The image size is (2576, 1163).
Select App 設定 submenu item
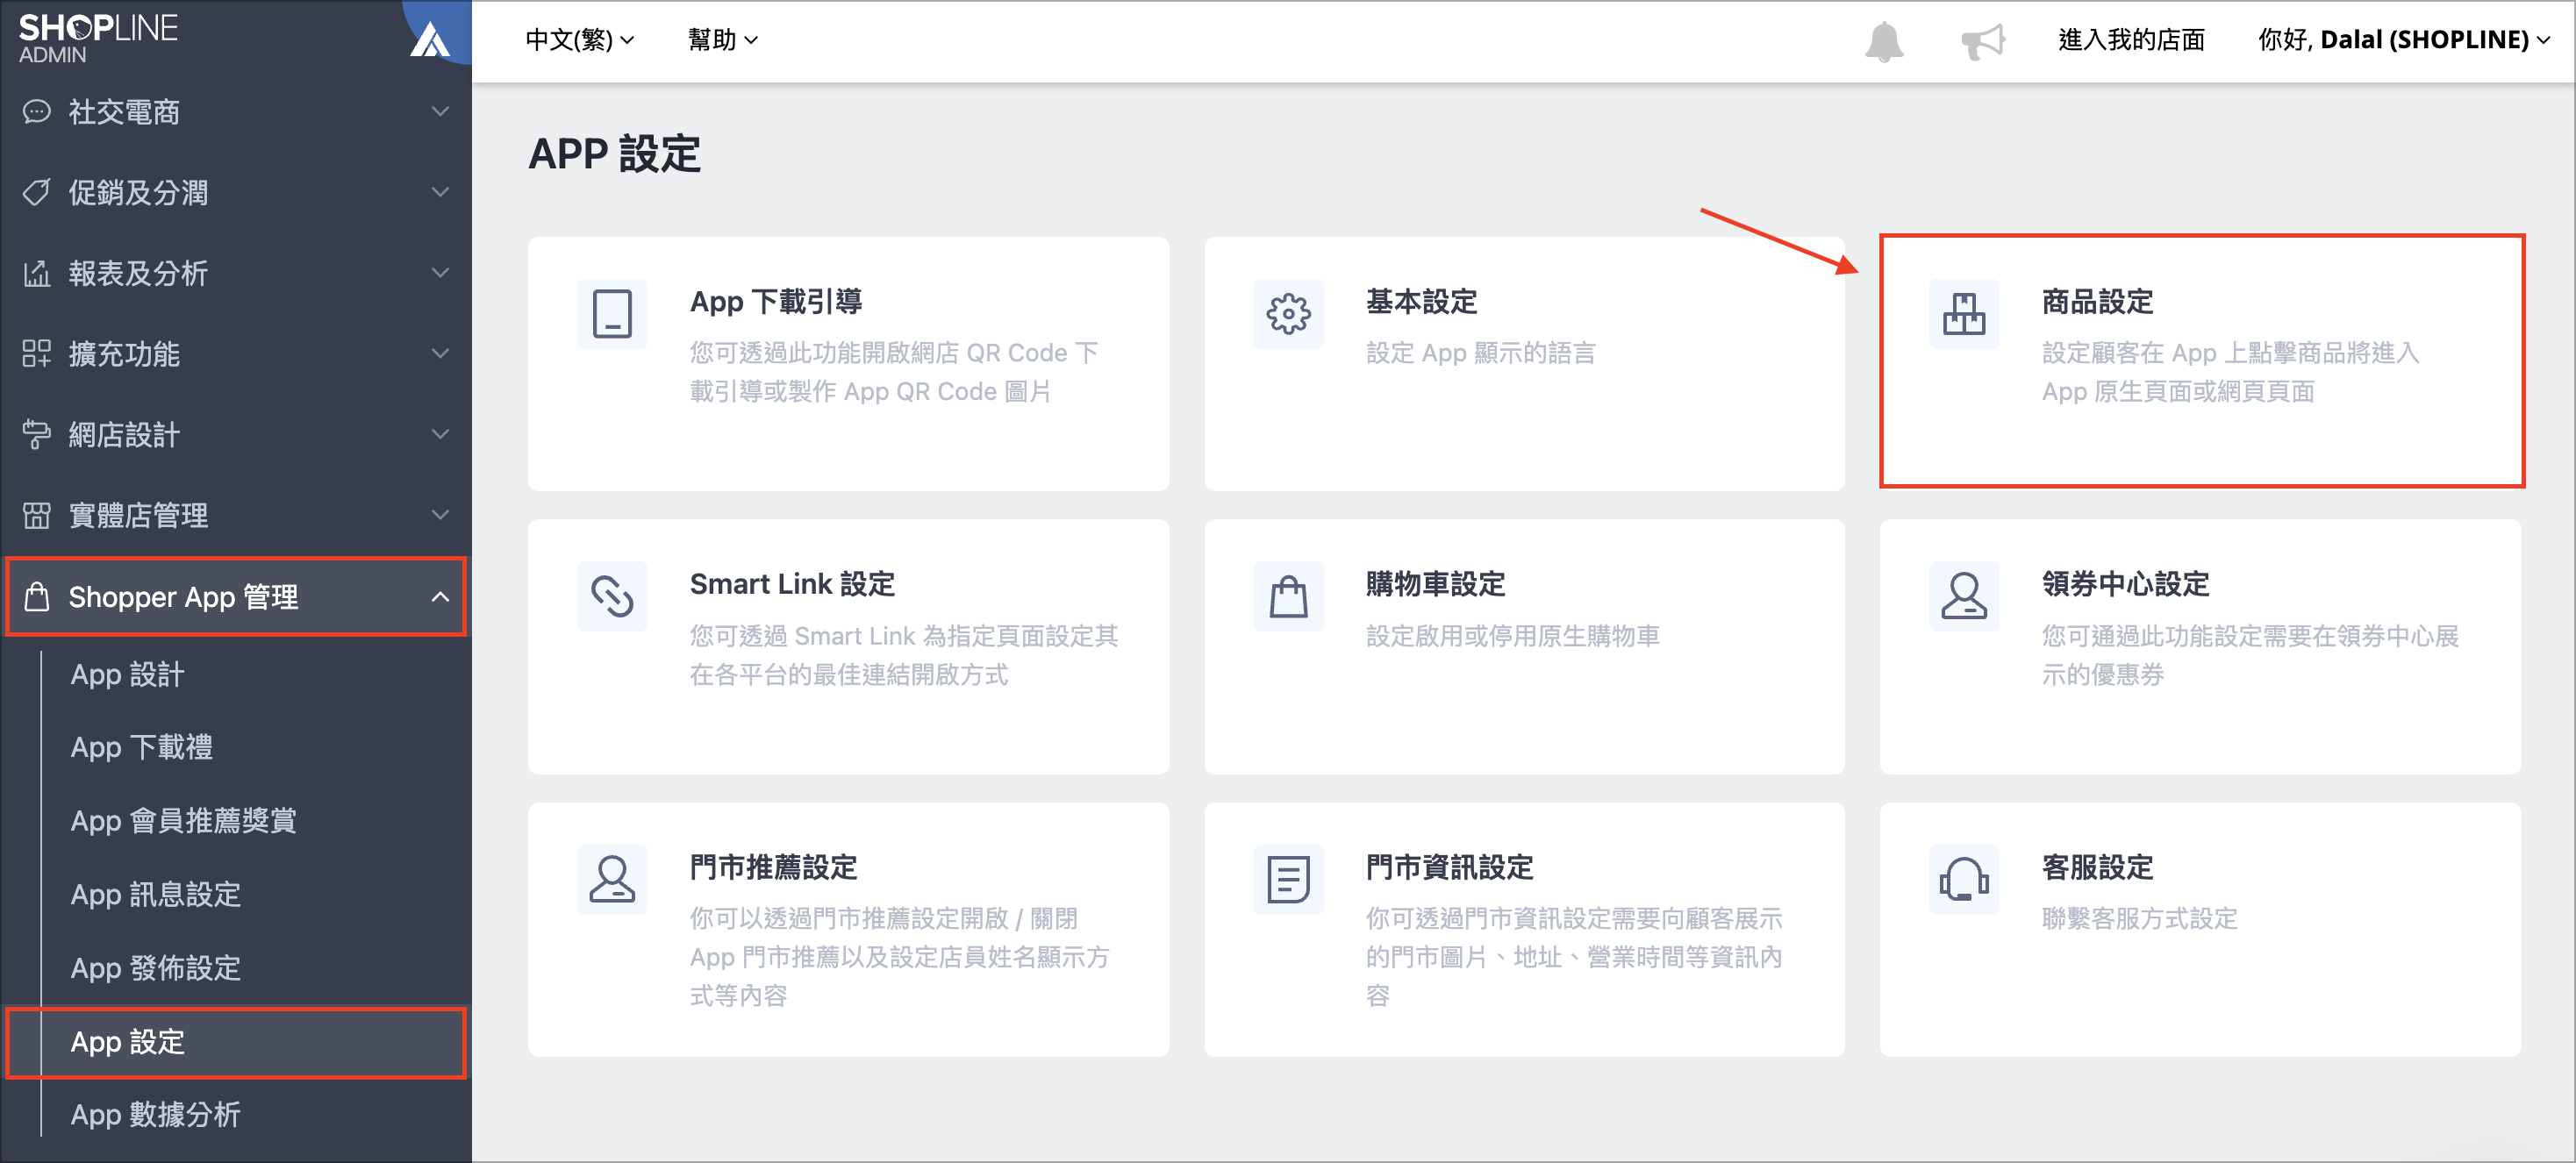click(236, 1042)
